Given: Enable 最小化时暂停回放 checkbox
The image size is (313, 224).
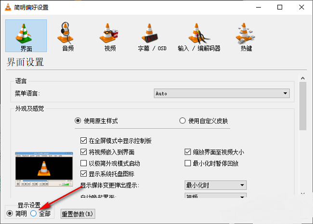Looking at the screenshot, I should [x=188, y=163].
